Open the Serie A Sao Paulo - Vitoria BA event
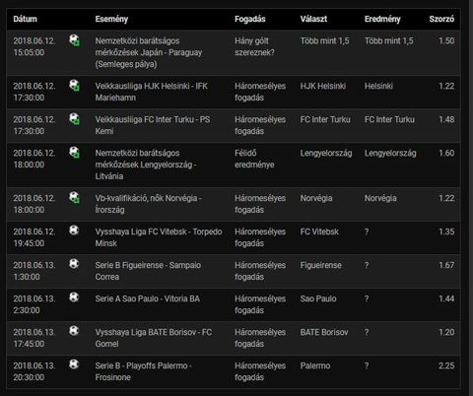473x396 pixels. tap(148, 298)
